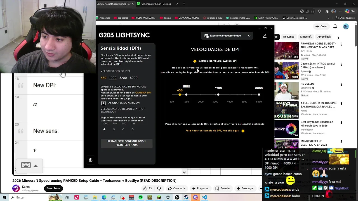
Task: Select 1000 in the DPI speeds list
Action: coord(113,78)
